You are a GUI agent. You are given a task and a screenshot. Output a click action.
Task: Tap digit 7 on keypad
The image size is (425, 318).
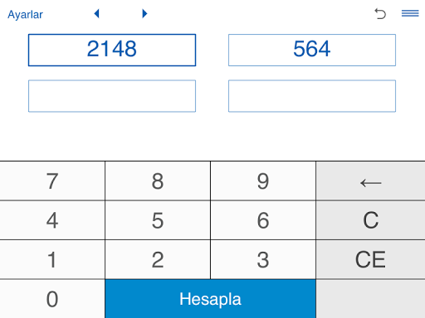coord(52,181)
